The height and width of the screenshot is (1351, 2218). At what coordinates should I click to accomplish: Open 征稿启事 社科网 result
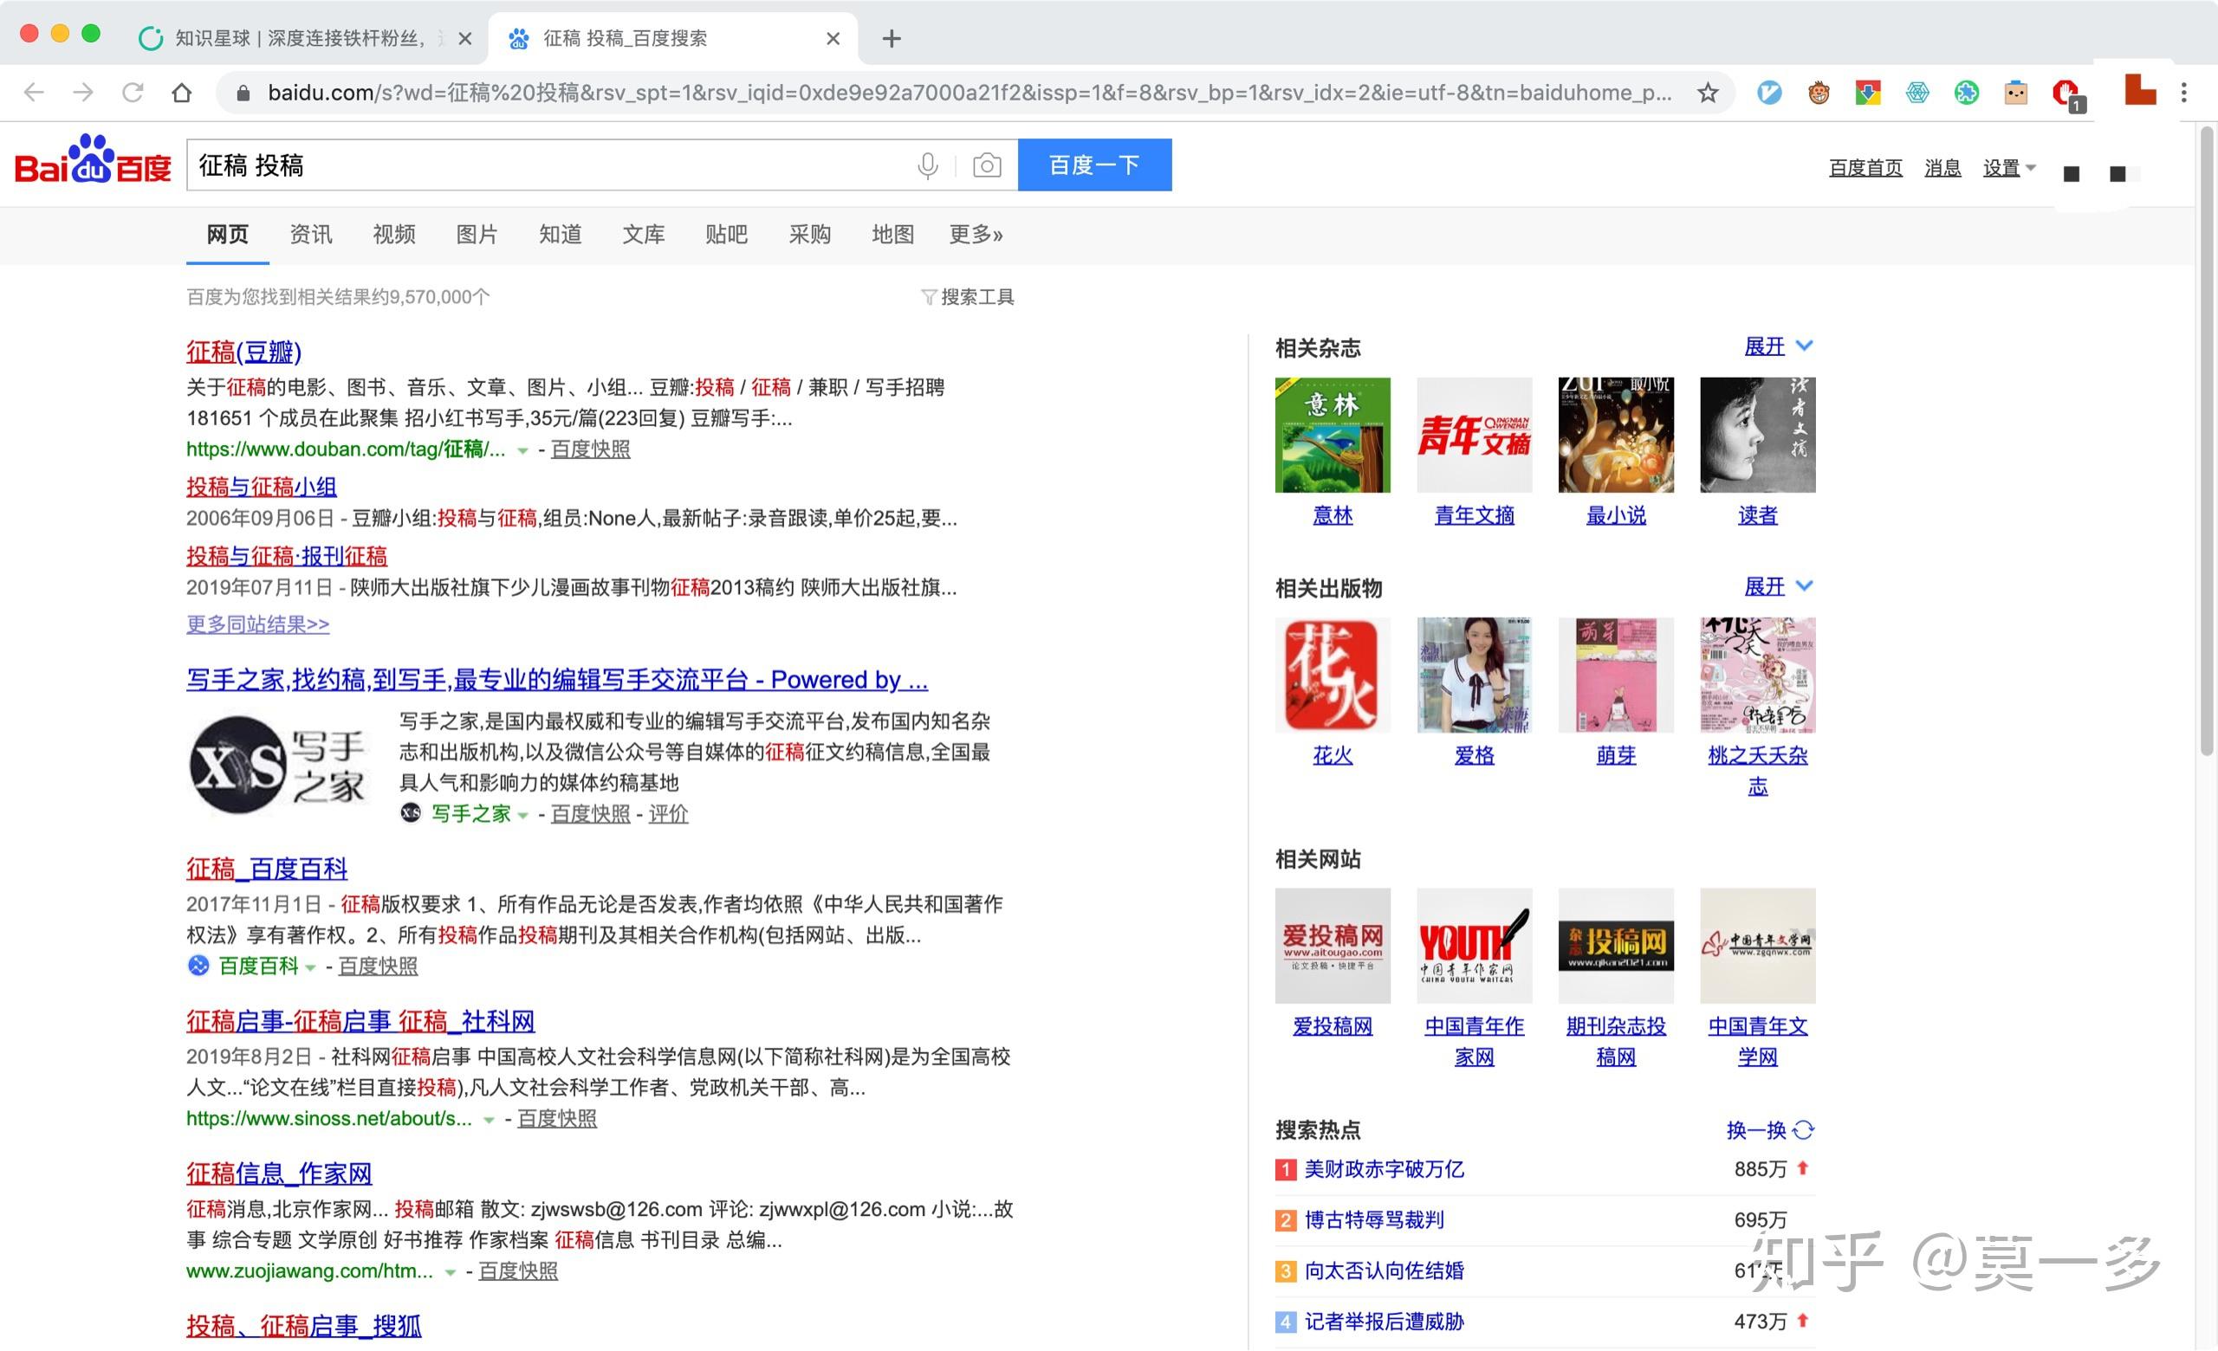coord(360,1021)
